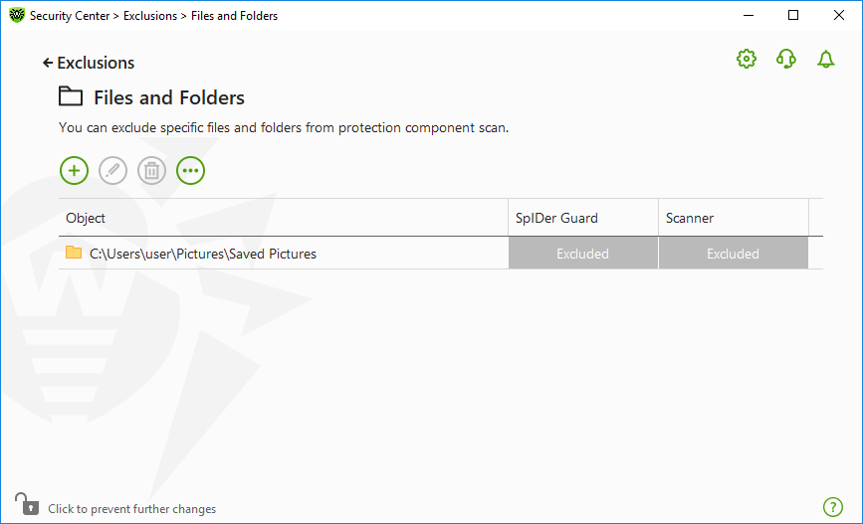This screenshot has height=524, width=863.
Task: Click the pencil edit exclusion icon
Action: (112, 170)
